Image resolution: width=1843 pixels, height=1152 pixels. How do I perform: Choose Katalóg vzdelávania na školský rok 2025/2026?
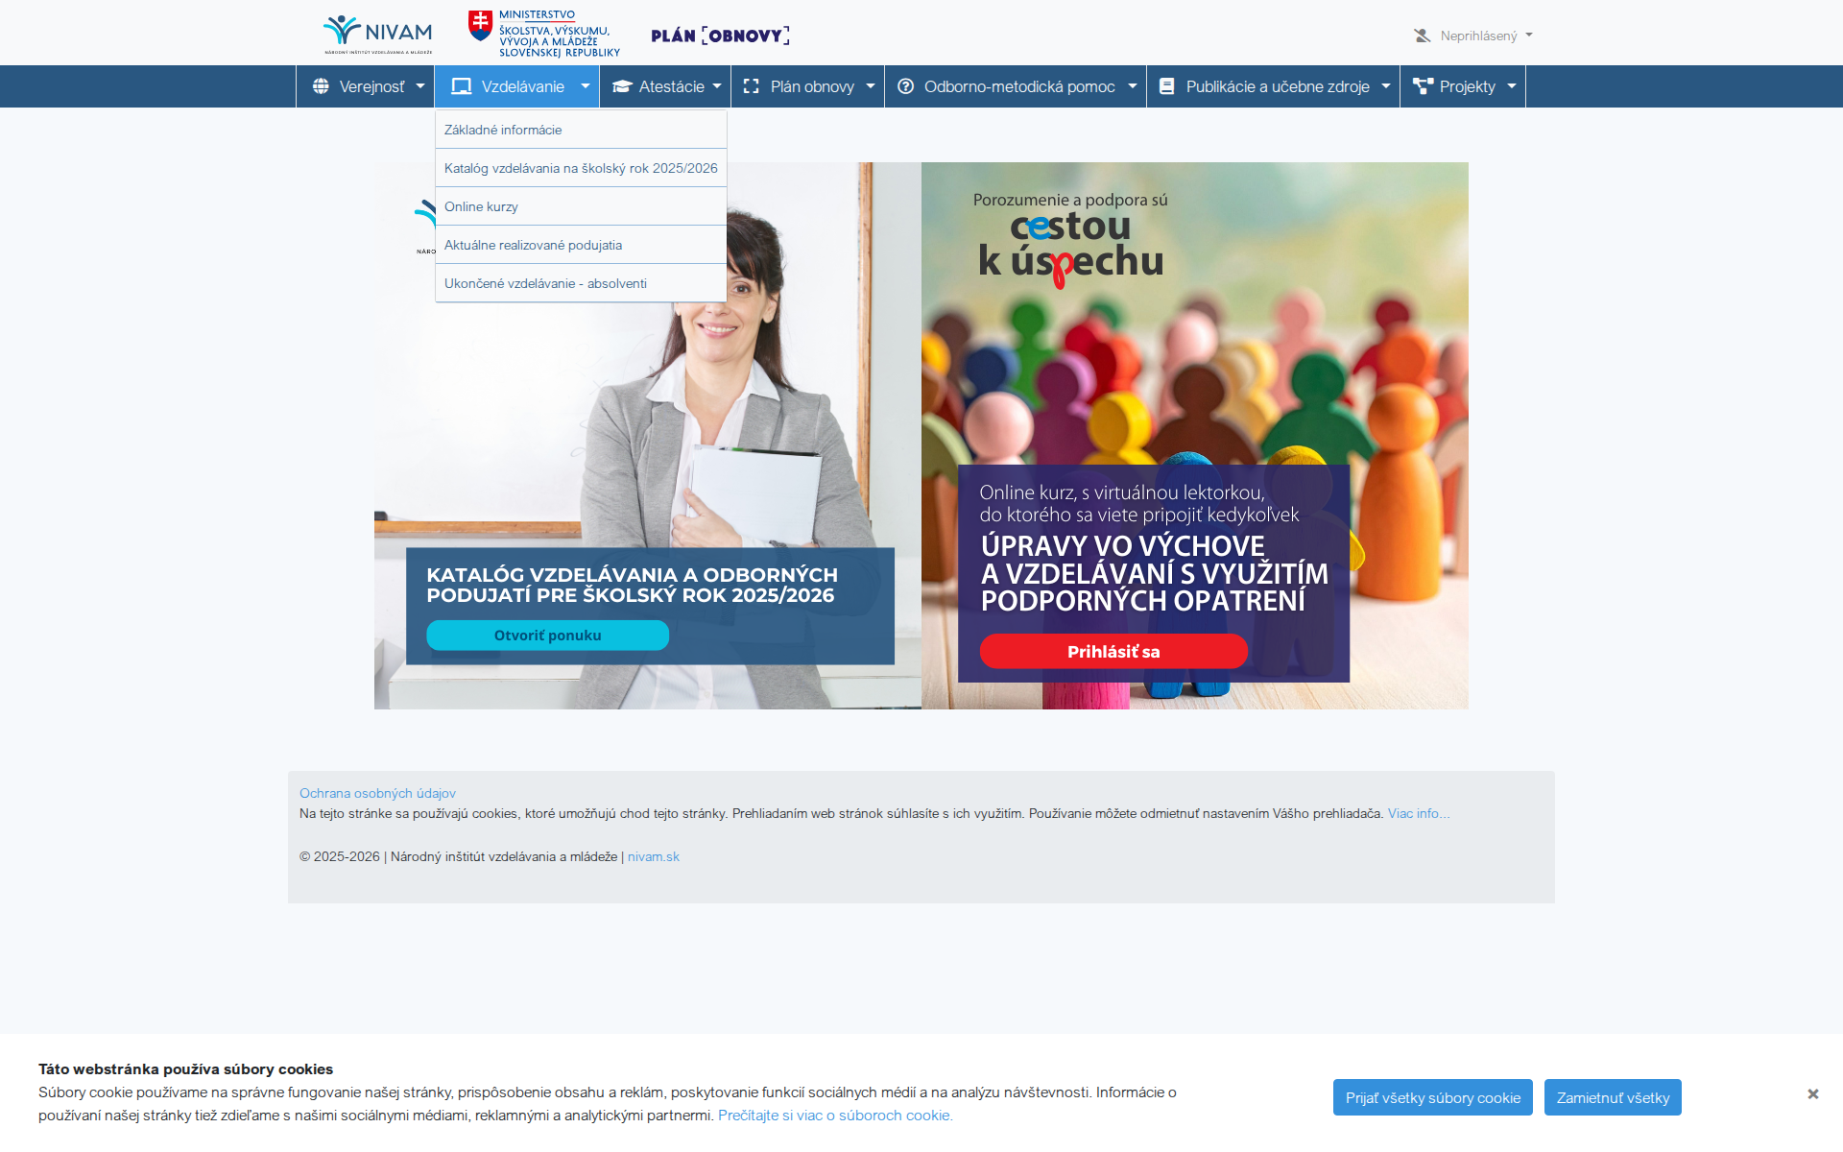580,167
